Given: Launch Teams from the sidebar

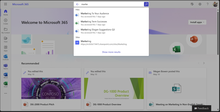Looking at the screenshot, I should click(x=6, y=66).
